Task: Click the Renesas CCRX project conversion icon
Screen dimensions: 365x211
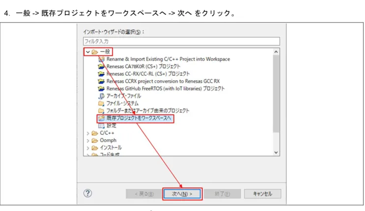Action: tap(101, 81)
